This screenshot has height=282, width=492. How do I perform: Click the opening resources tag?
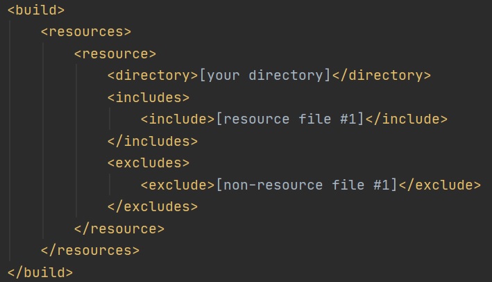click(x=86, y=31)
